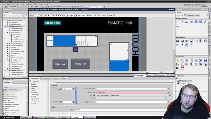Image resolution: width=211 pixels, height=119 pixels.
Task: Click the Delete (X) toolbar icon
Action: [x=29, y=7]
